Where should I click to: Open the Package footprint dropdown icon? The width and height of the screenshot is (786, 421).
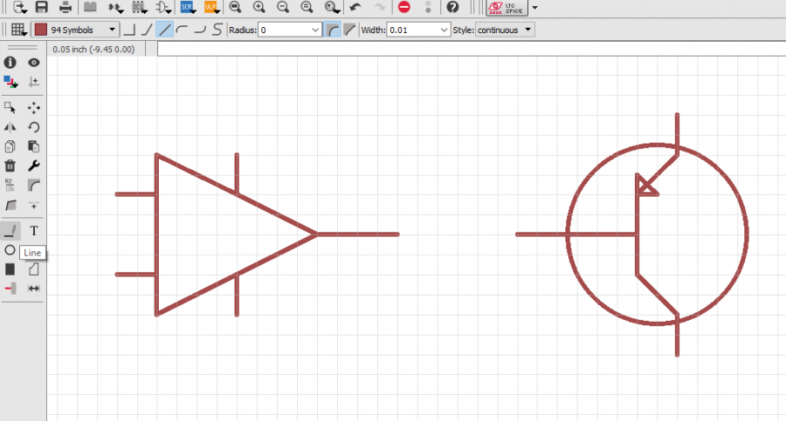140,7
